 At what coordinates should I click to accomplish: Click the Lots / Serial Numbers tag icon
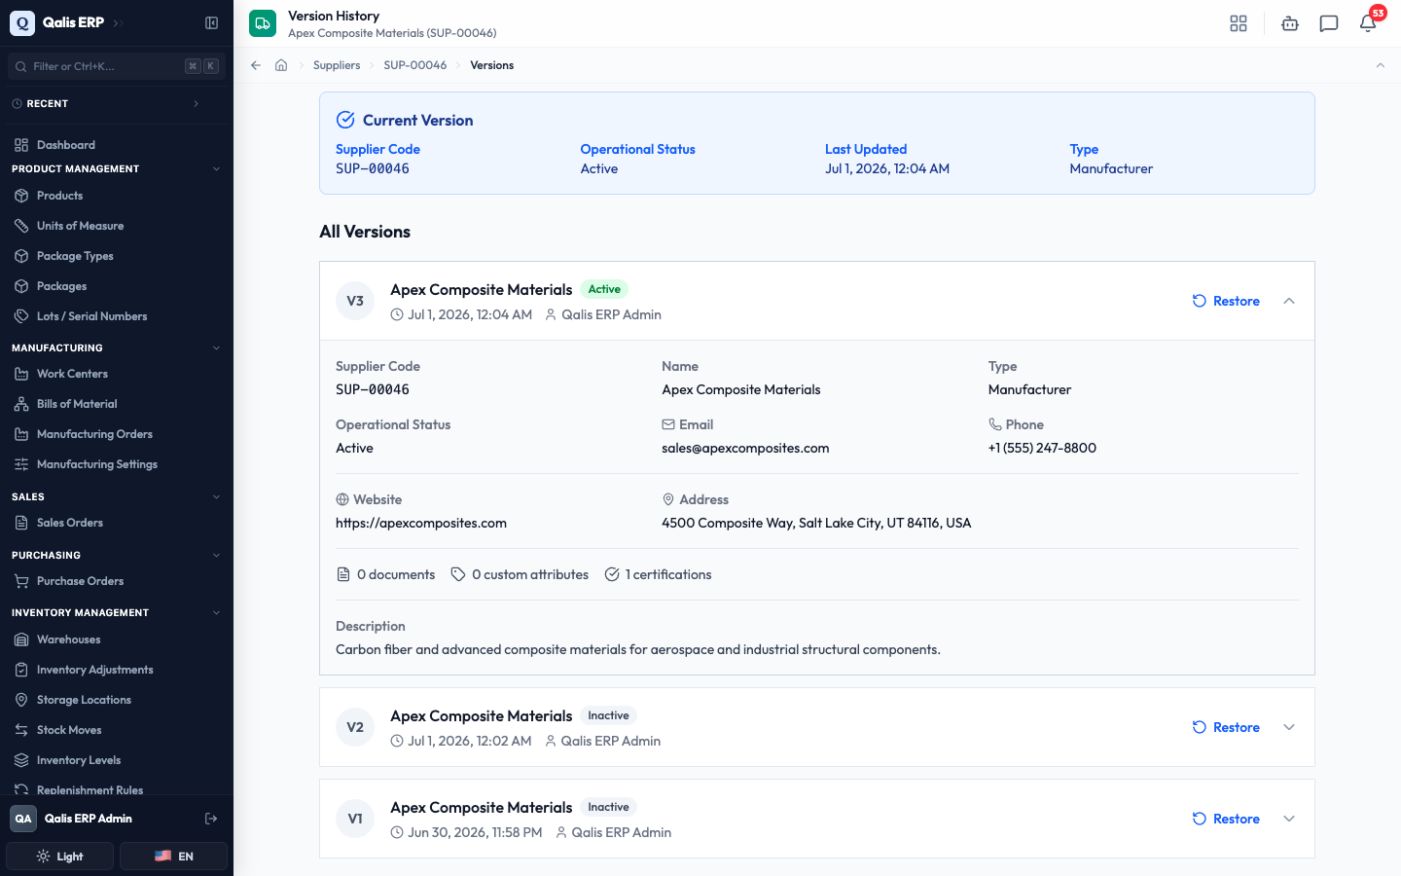click(x=21, y=316)
